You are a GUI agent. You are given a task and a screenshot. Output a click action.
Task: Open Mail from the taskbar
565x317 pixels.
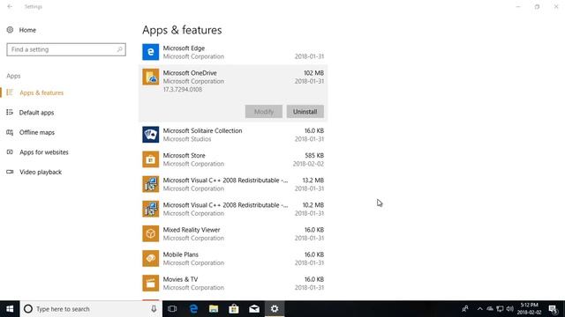point(254,309)
